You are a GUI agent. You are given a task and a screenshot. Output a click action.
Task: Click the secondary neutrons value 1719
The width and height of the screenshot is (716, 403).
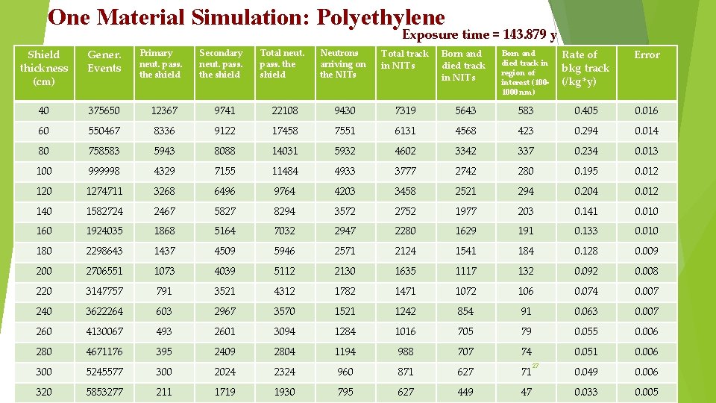click(x=224, y=392)
